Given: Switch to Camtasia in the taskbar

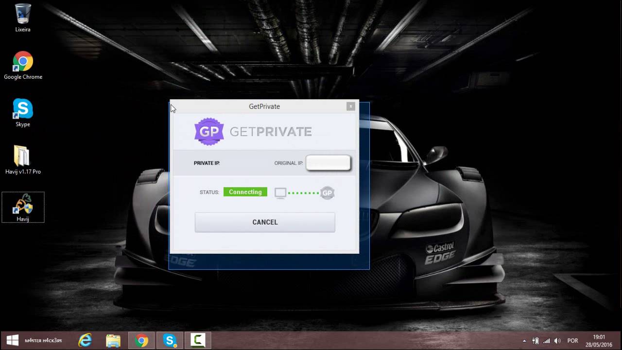Looking at the screenshot, I should [x=198, y=340].
